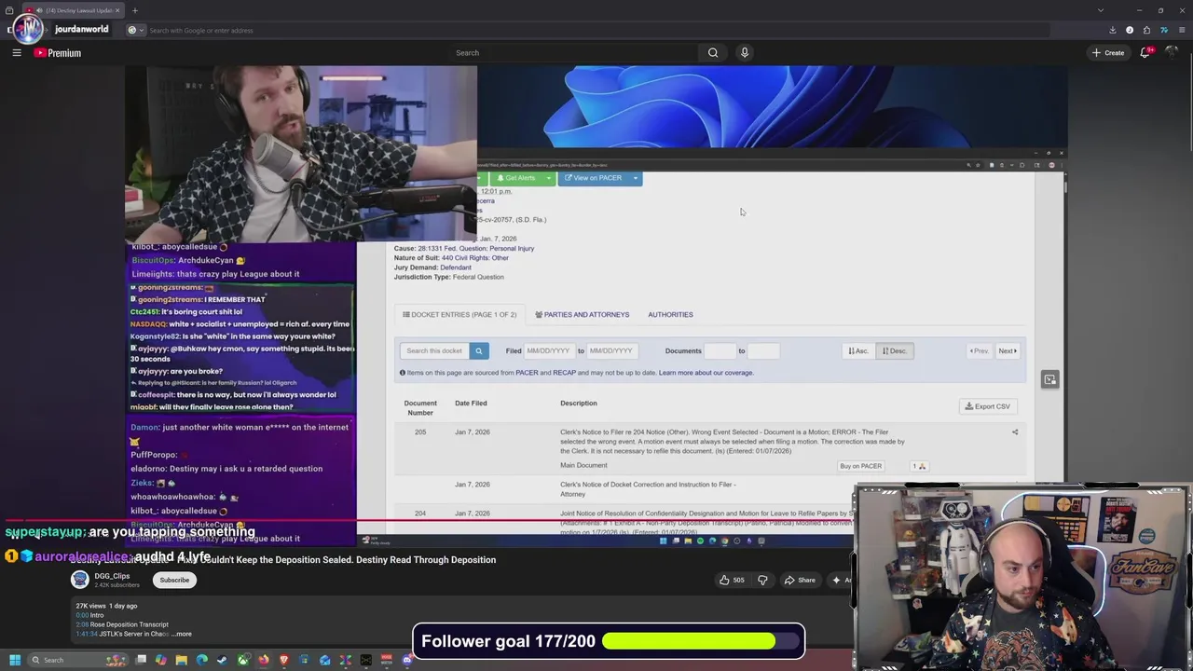Click Share button under video
Screen dimensions: 1193x671
pos(800,580)
